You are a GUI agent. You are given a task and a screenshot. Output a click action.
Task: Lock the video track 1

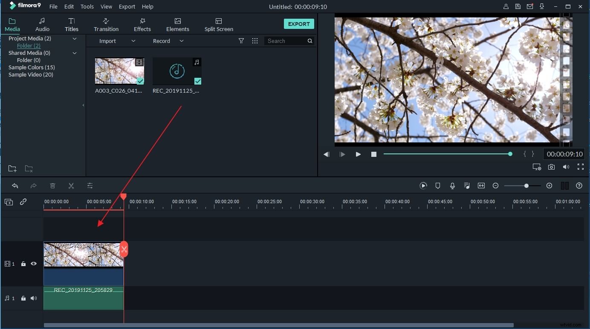pyautogui.click(x=23, y=264)
